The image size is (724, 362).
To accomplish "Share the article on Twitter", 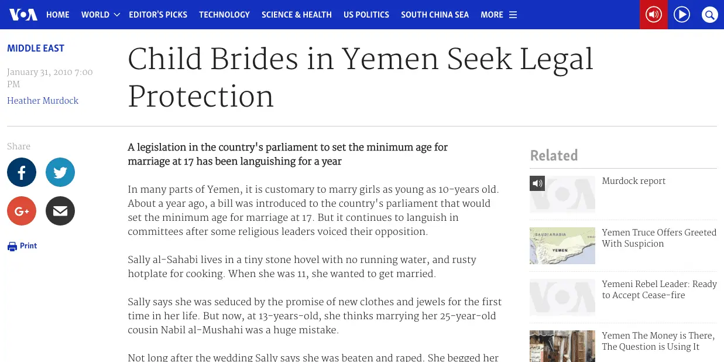I will pyautogui.click(x=60, y=173).
